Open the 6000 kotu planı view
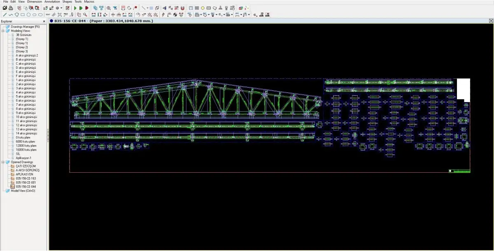The width and height of the screenshot is (494, 251). 26,141
